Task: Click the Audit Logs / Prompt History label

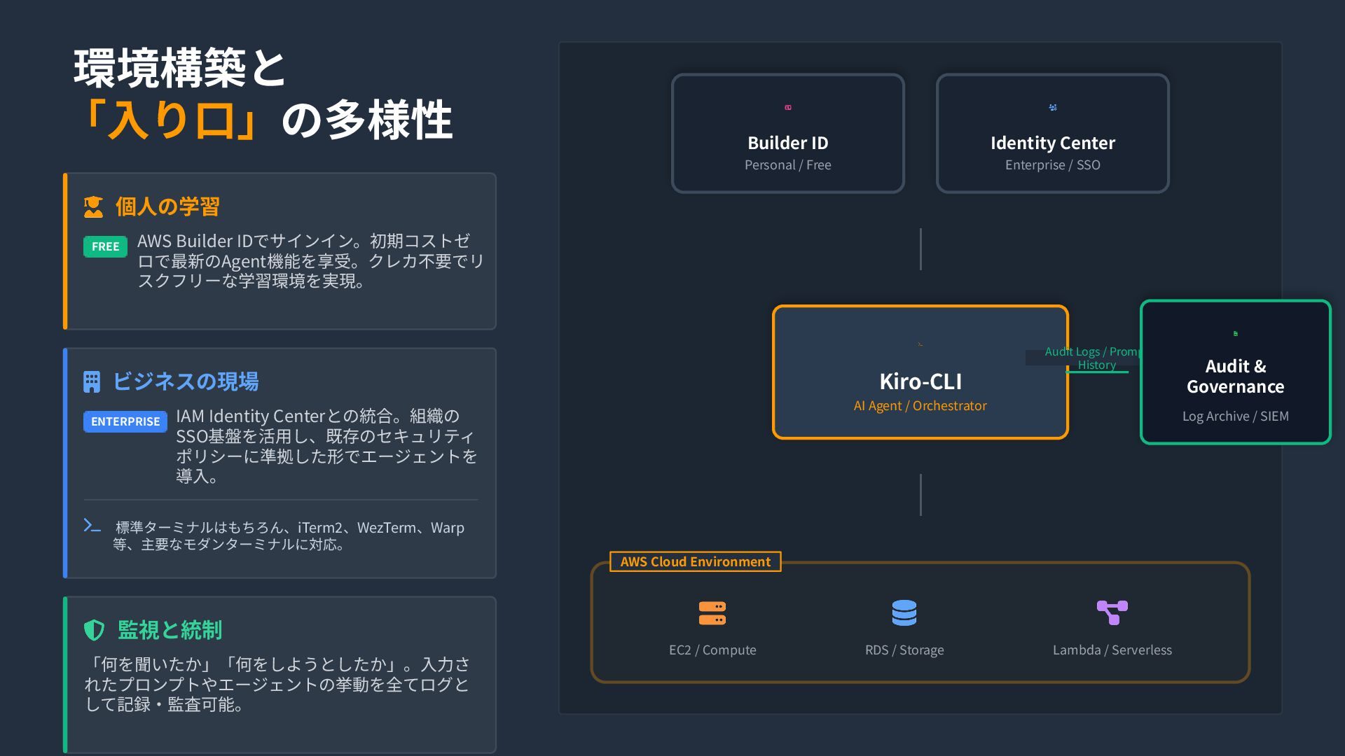Action: click(x=1091, y=358)
